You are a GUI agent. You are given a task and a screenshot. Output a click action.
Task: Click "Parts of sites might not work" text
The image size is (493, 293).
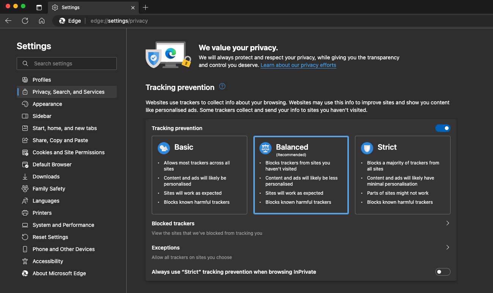pos(398,193)
